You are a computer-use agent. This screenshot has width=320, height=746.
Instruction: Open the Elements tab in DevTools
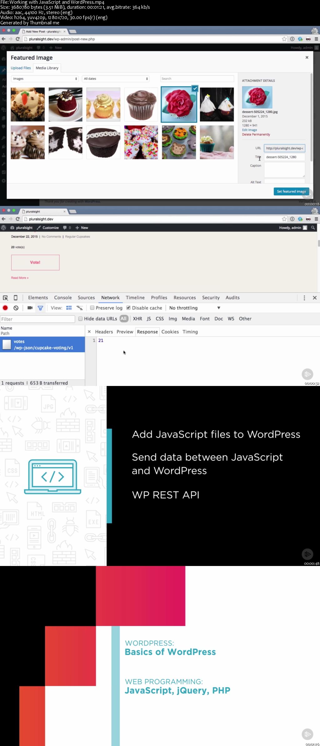[38, 298]
